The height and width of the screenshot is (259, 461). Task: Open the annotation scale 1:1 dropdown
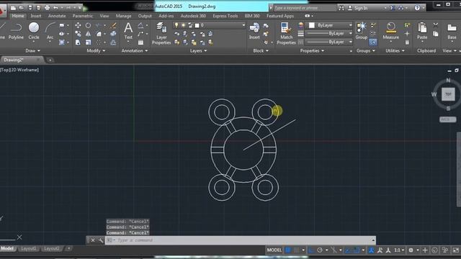tap(399, 250)
